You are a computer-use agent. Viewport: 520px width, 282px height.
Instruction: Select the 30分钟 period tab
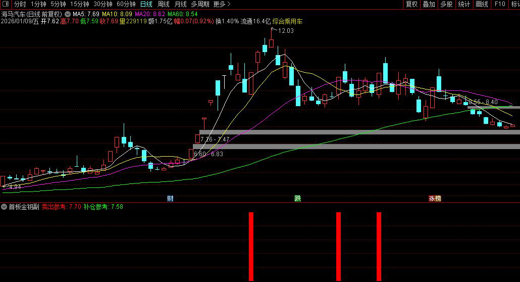103,5
